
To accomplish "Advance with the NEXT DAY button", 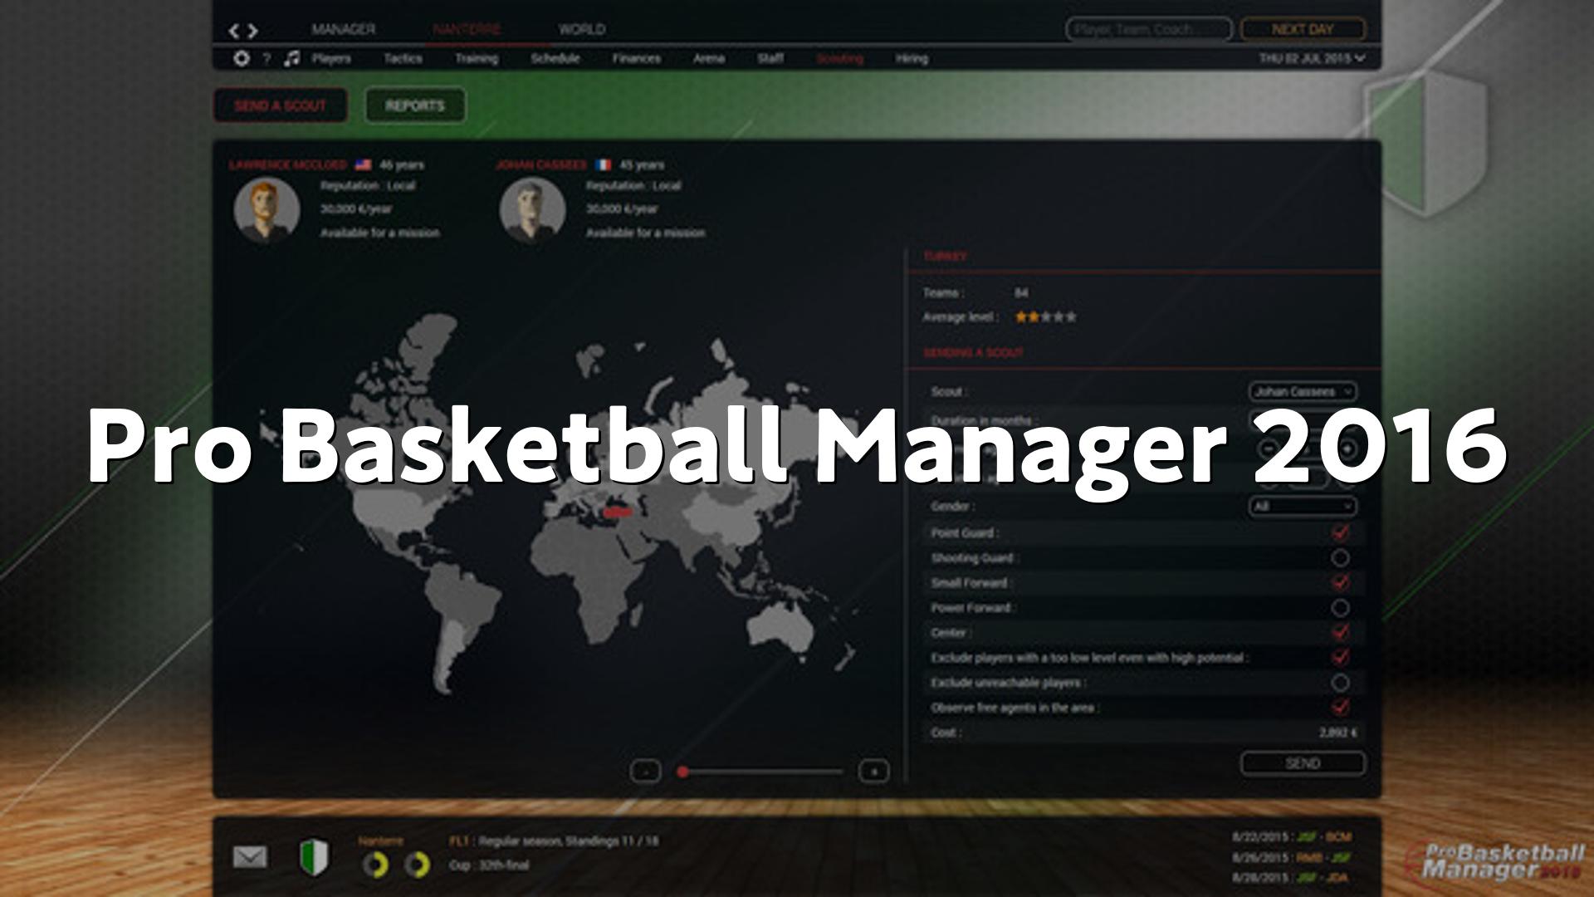I will [x=1303, y=29].
